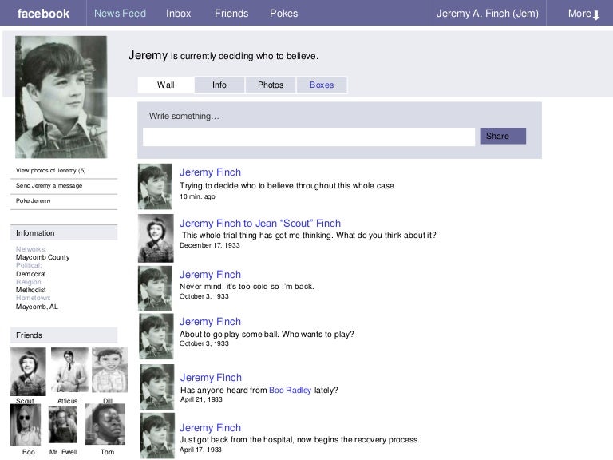
Task: Select the Wall tab
Action: 166,85
